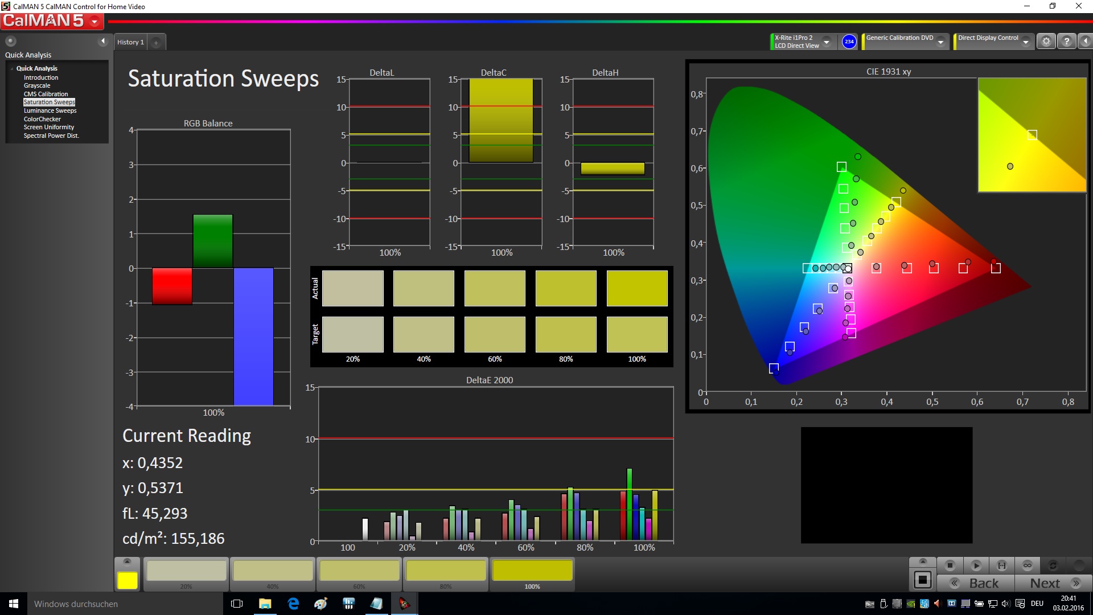Screen dimensions: 1093x615
Task: Switch to History 1 tab
Action: tap(130, 42)
